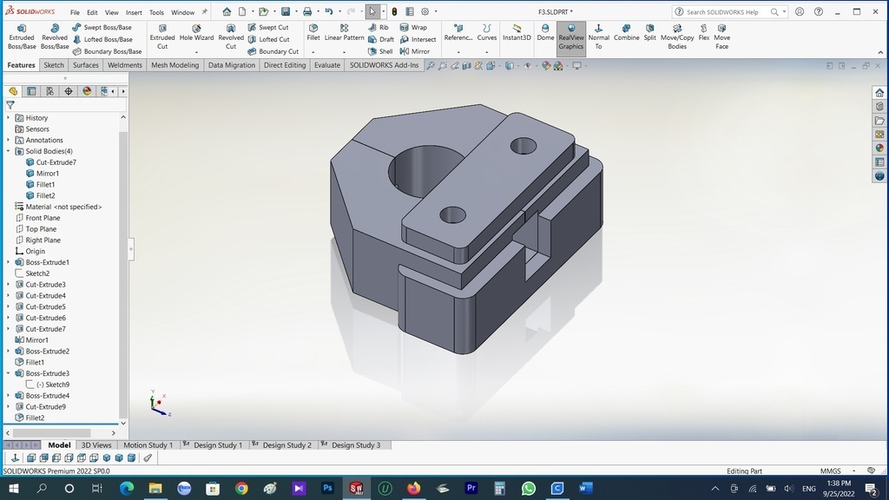889x500 pixels.
Task: Toggle RealView Graphics on or off
Action: pos(570,36)
